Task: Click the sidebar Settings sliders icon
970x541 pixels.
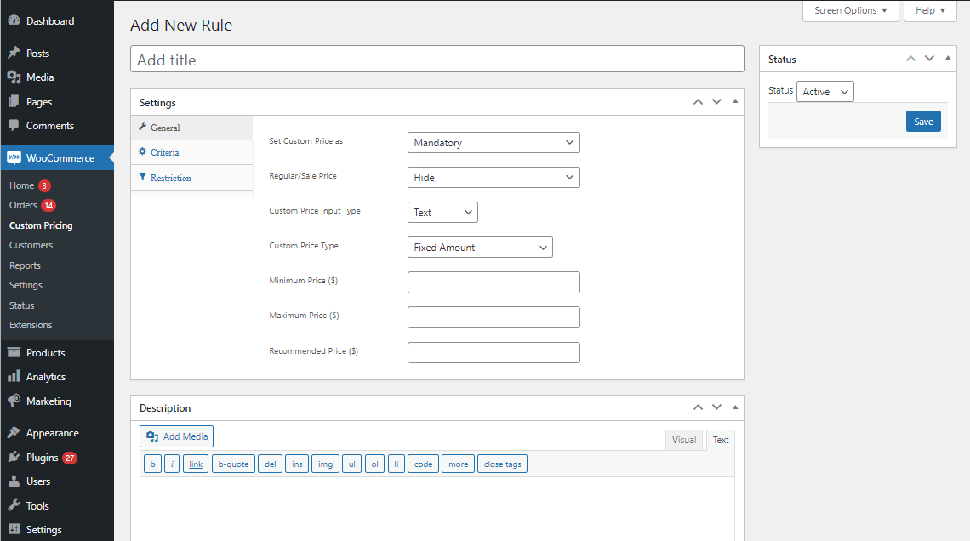Action: 14,529
